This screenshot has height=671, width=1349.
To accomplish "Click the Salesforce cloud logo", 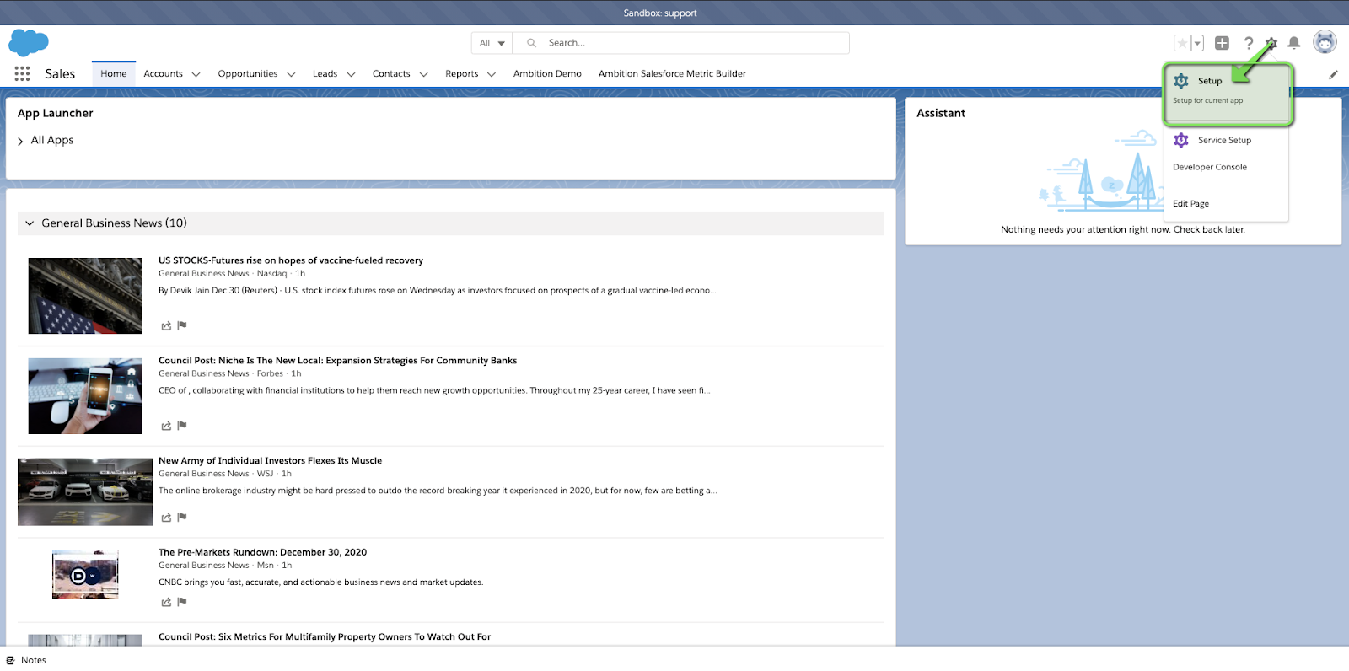I will point(29,42).
